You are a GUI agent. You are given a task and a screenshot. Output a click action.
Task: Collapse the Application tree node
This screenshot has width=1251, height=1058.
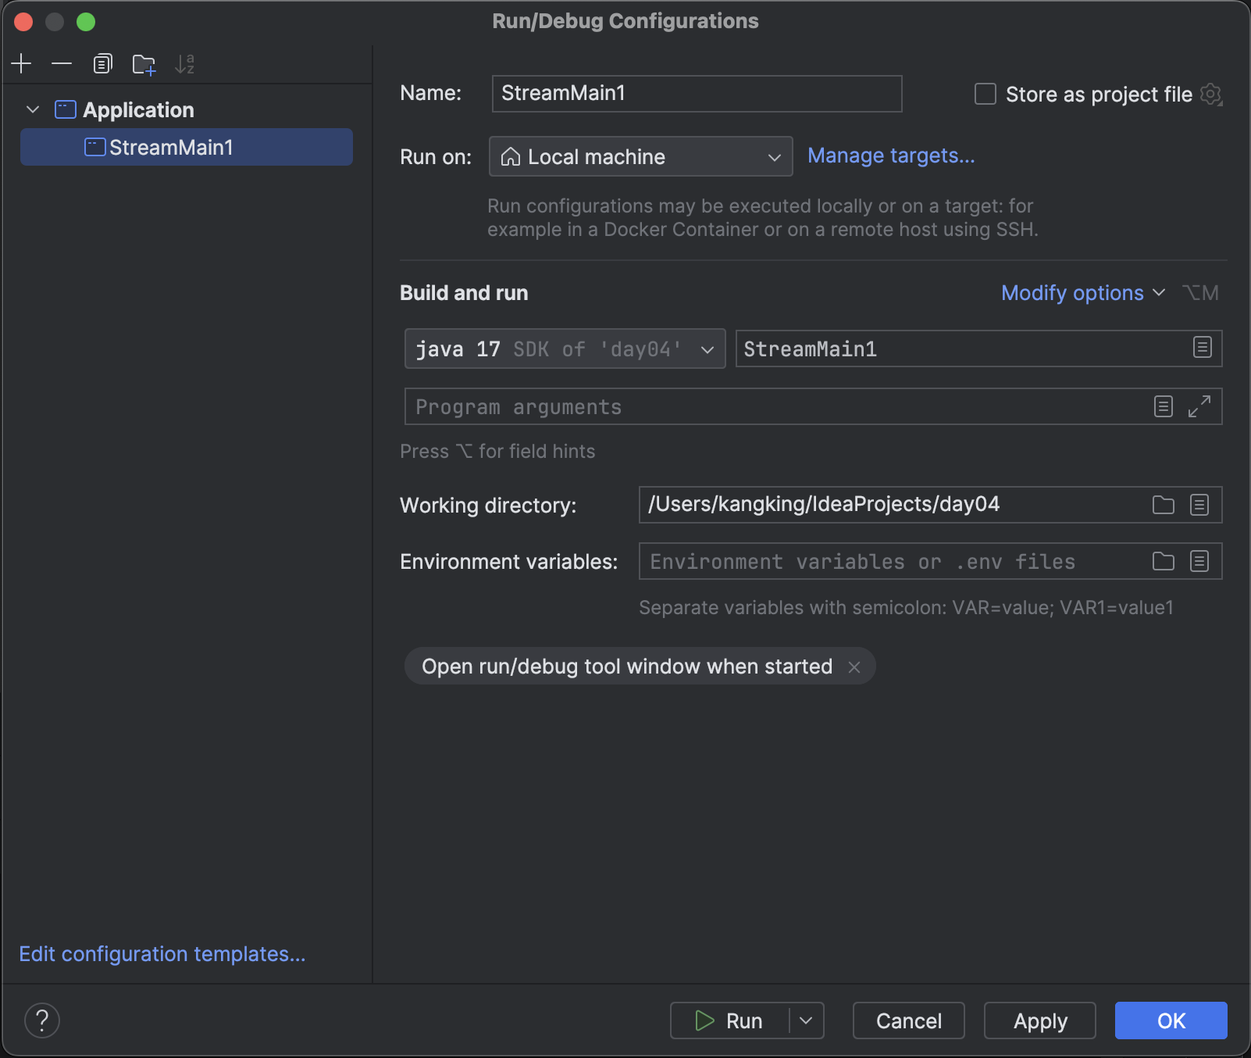coord(33,109)
